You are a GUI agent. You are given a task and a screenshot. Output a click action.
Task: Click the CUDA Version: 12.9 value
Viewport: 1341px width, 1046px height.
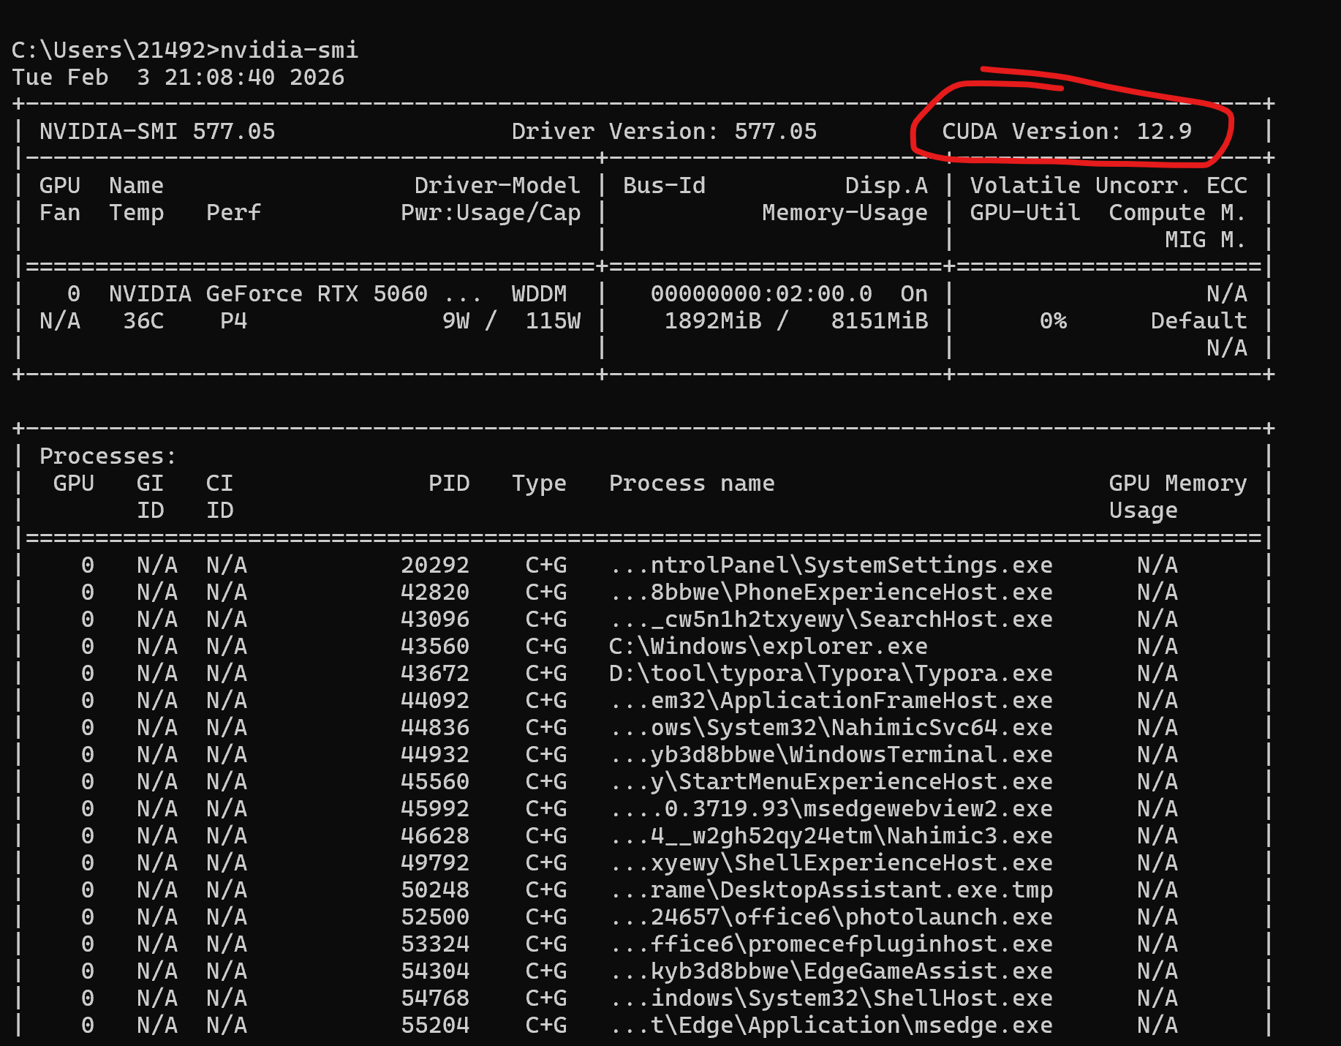pyautogui.click(x=1067, y=132)
